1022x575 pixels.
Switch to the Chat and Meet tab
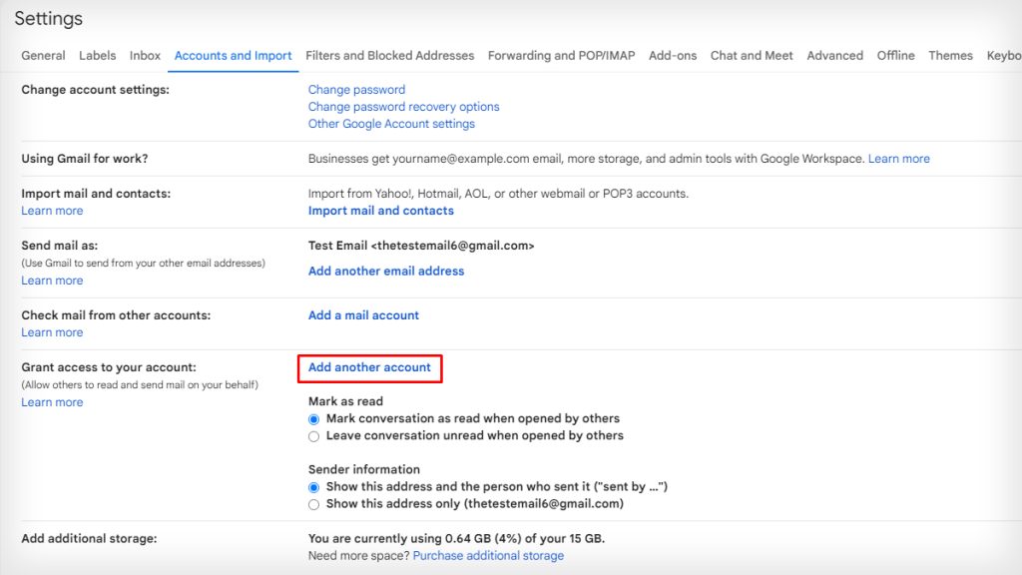[x=752, y=56]
